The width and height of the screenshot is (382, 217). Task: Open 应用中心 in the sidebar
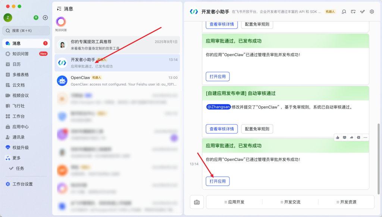[x=26, y=127]
